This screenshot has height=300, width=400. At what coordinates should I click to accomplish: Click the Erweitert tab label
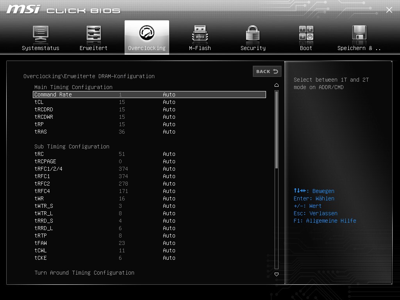pos(93,48)
